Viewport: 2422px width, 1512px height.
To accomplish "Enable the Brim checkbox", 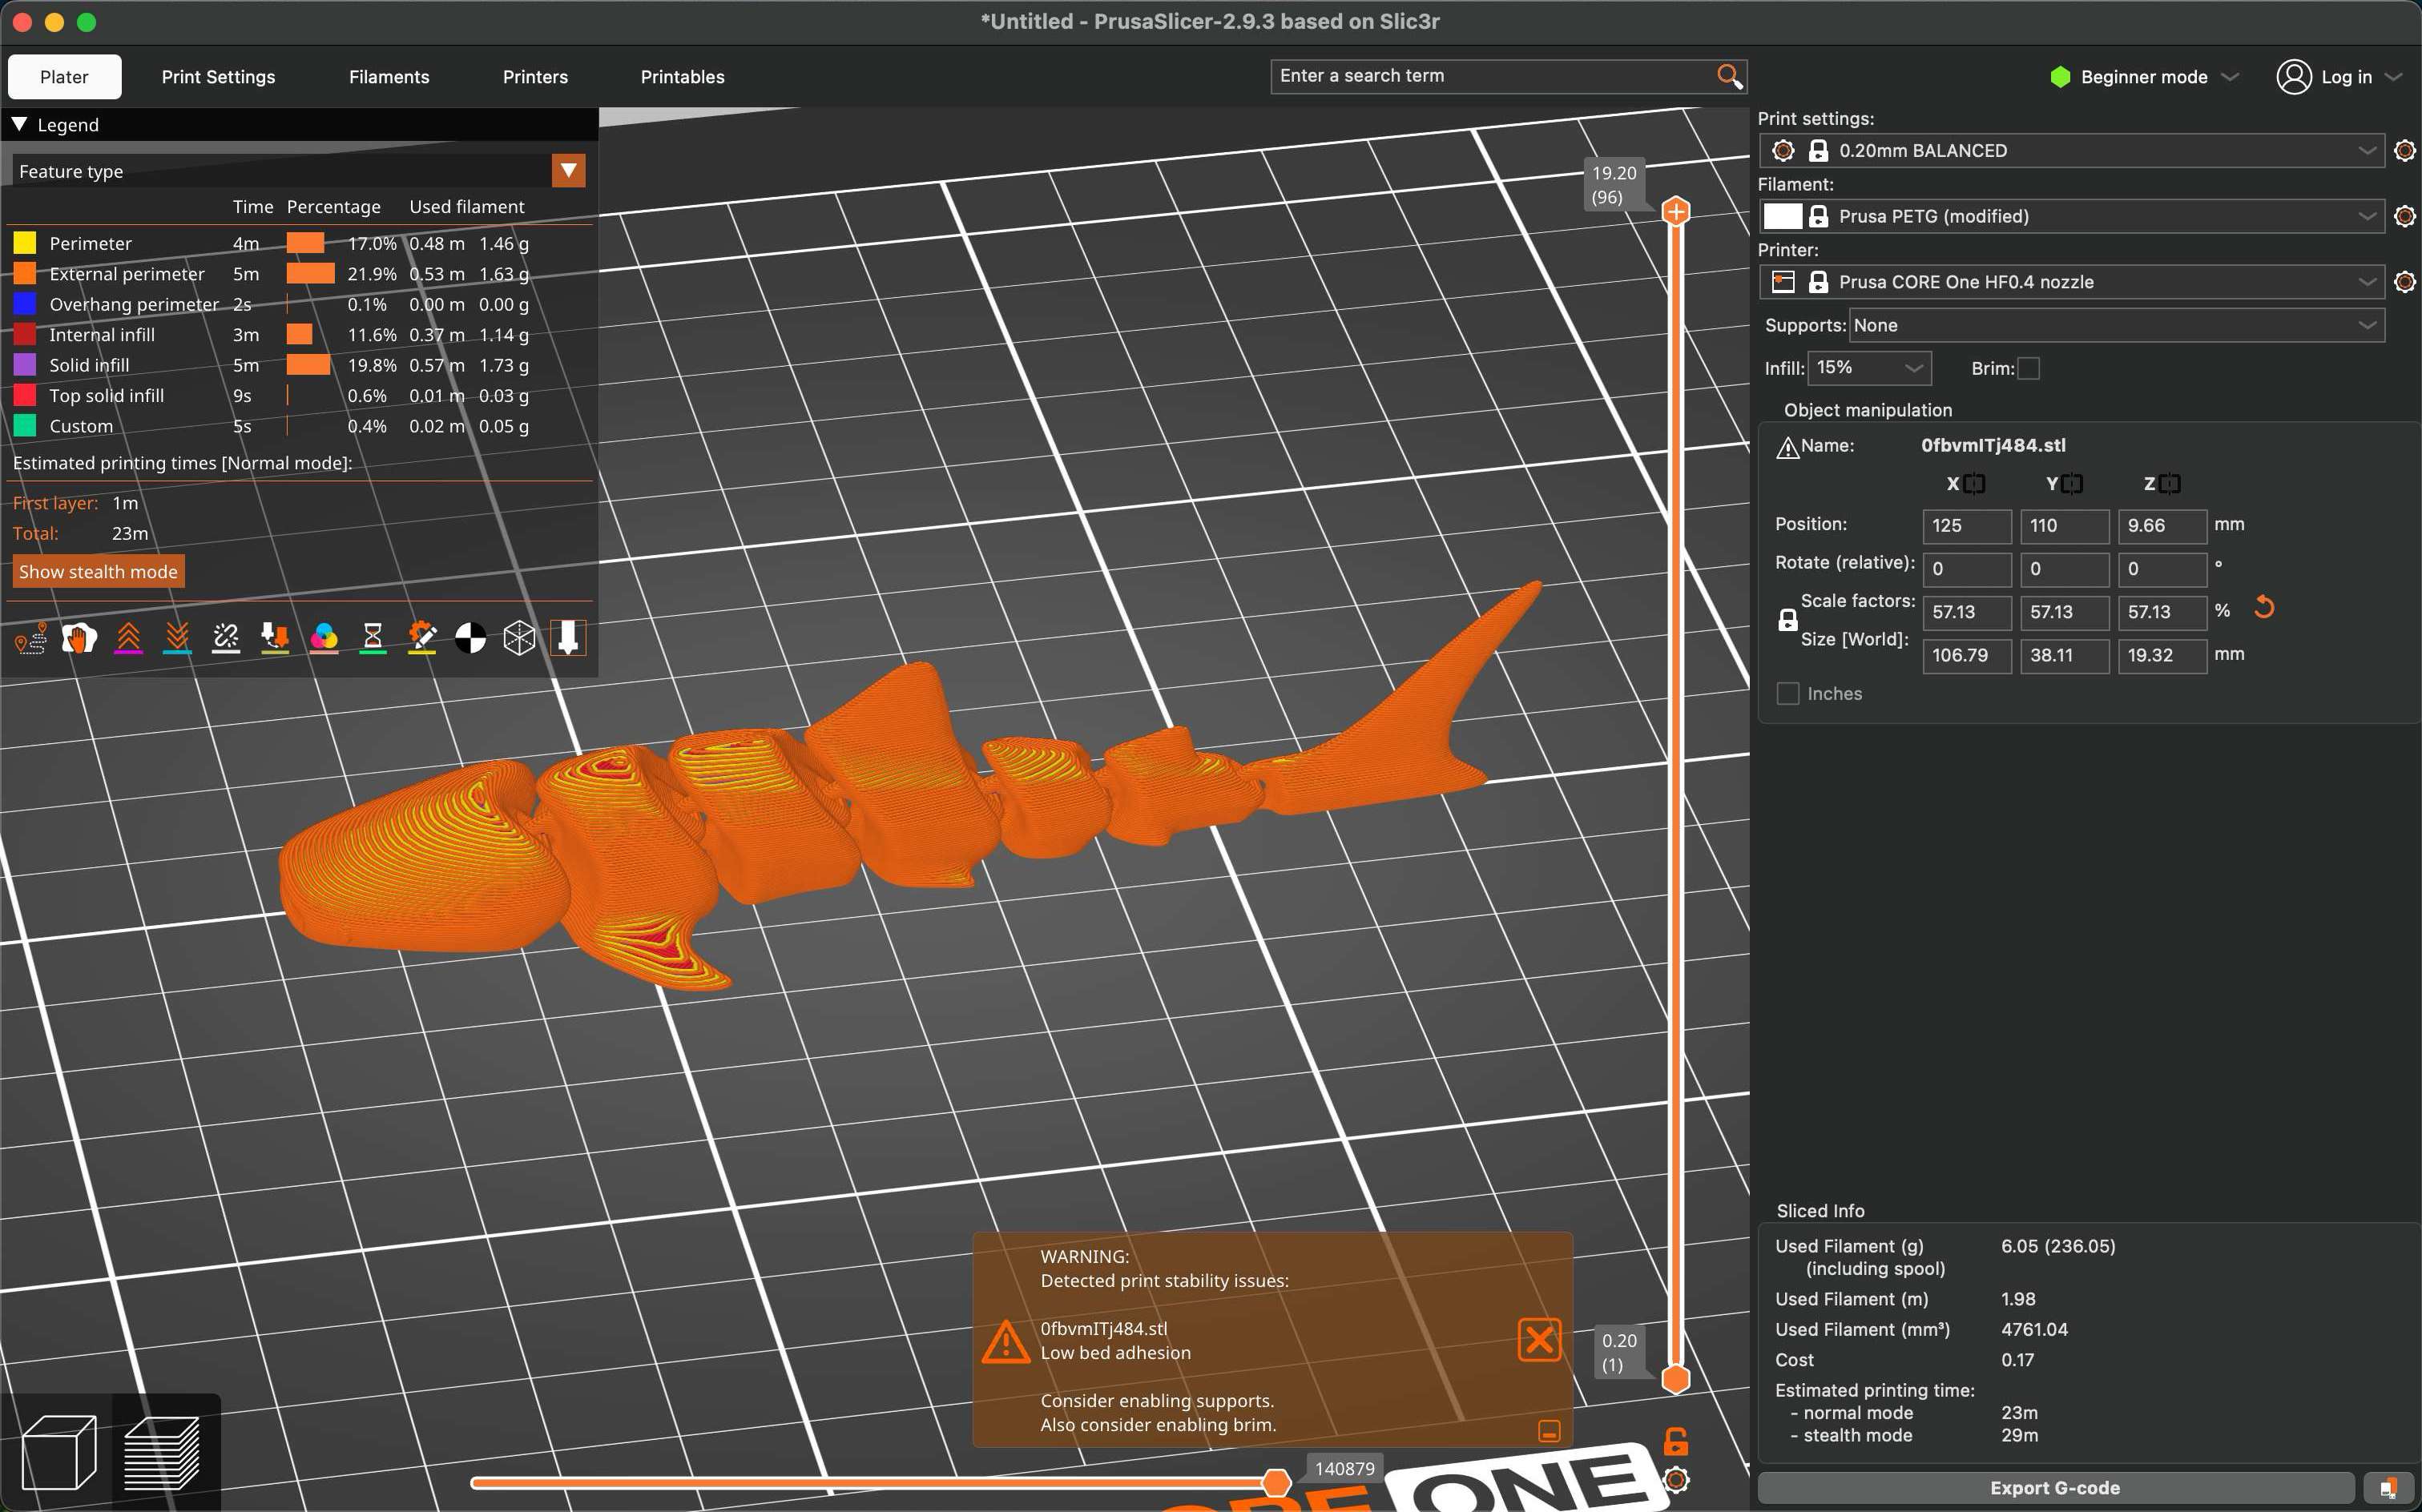I will point(2029,369).
